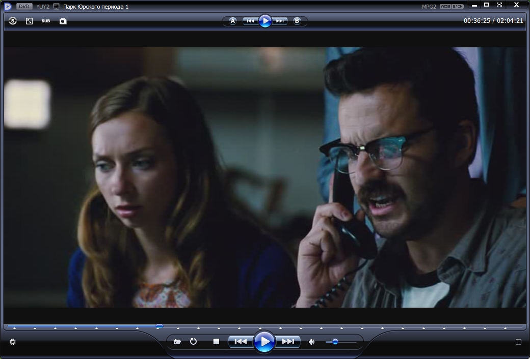Screen dimensions: 530x359
Task: Toggle fullscreen with the title bar expand icon
Action: point(499,5)
